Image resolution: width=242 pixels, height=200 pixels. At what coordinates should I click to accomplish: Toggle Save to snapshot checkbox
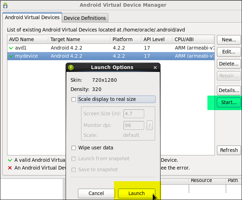click(74, 170)
